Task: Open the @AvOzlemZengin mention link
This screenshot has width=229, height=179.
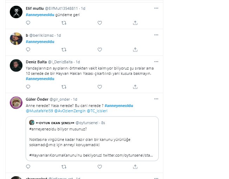Action: (x=70, y=111)
